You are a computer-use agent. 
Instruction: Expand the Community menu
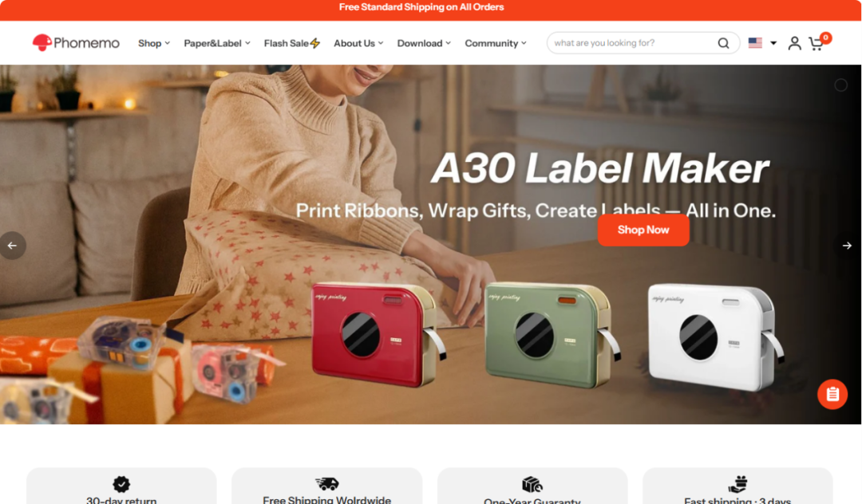(496, 43)
